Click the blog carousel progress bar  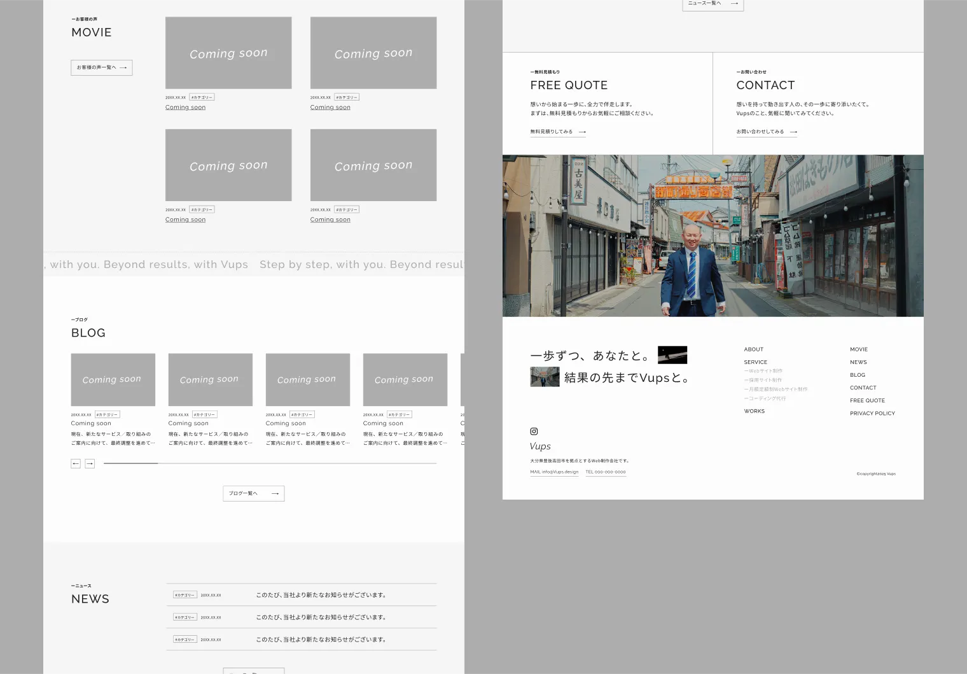click(x=270, y=463)
